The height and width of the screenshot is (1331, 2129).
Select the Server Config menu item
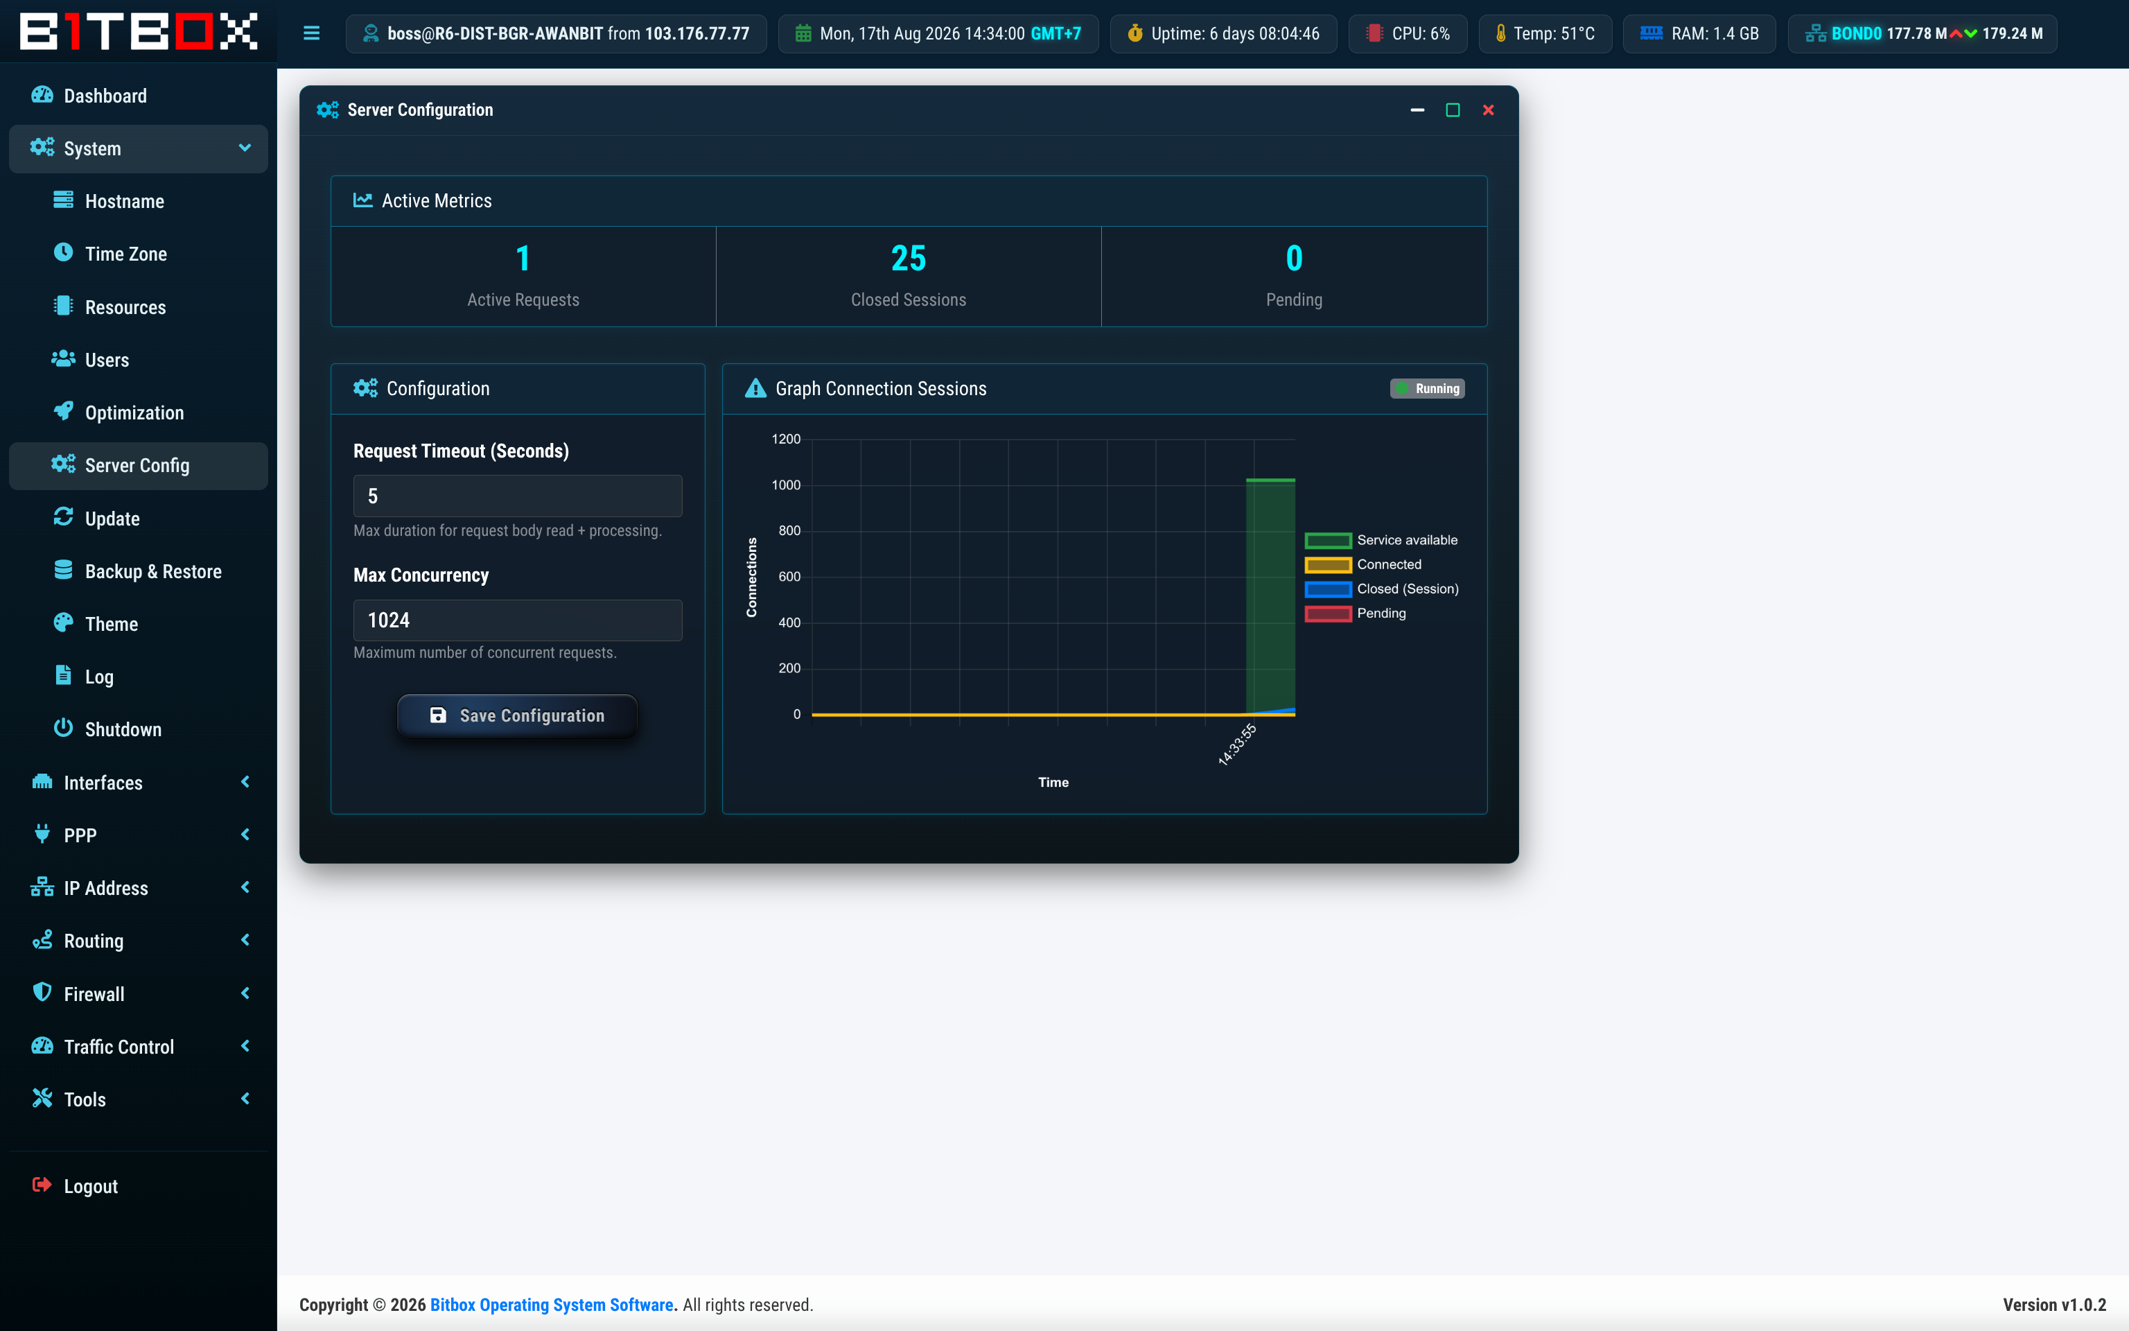point(138,464)
